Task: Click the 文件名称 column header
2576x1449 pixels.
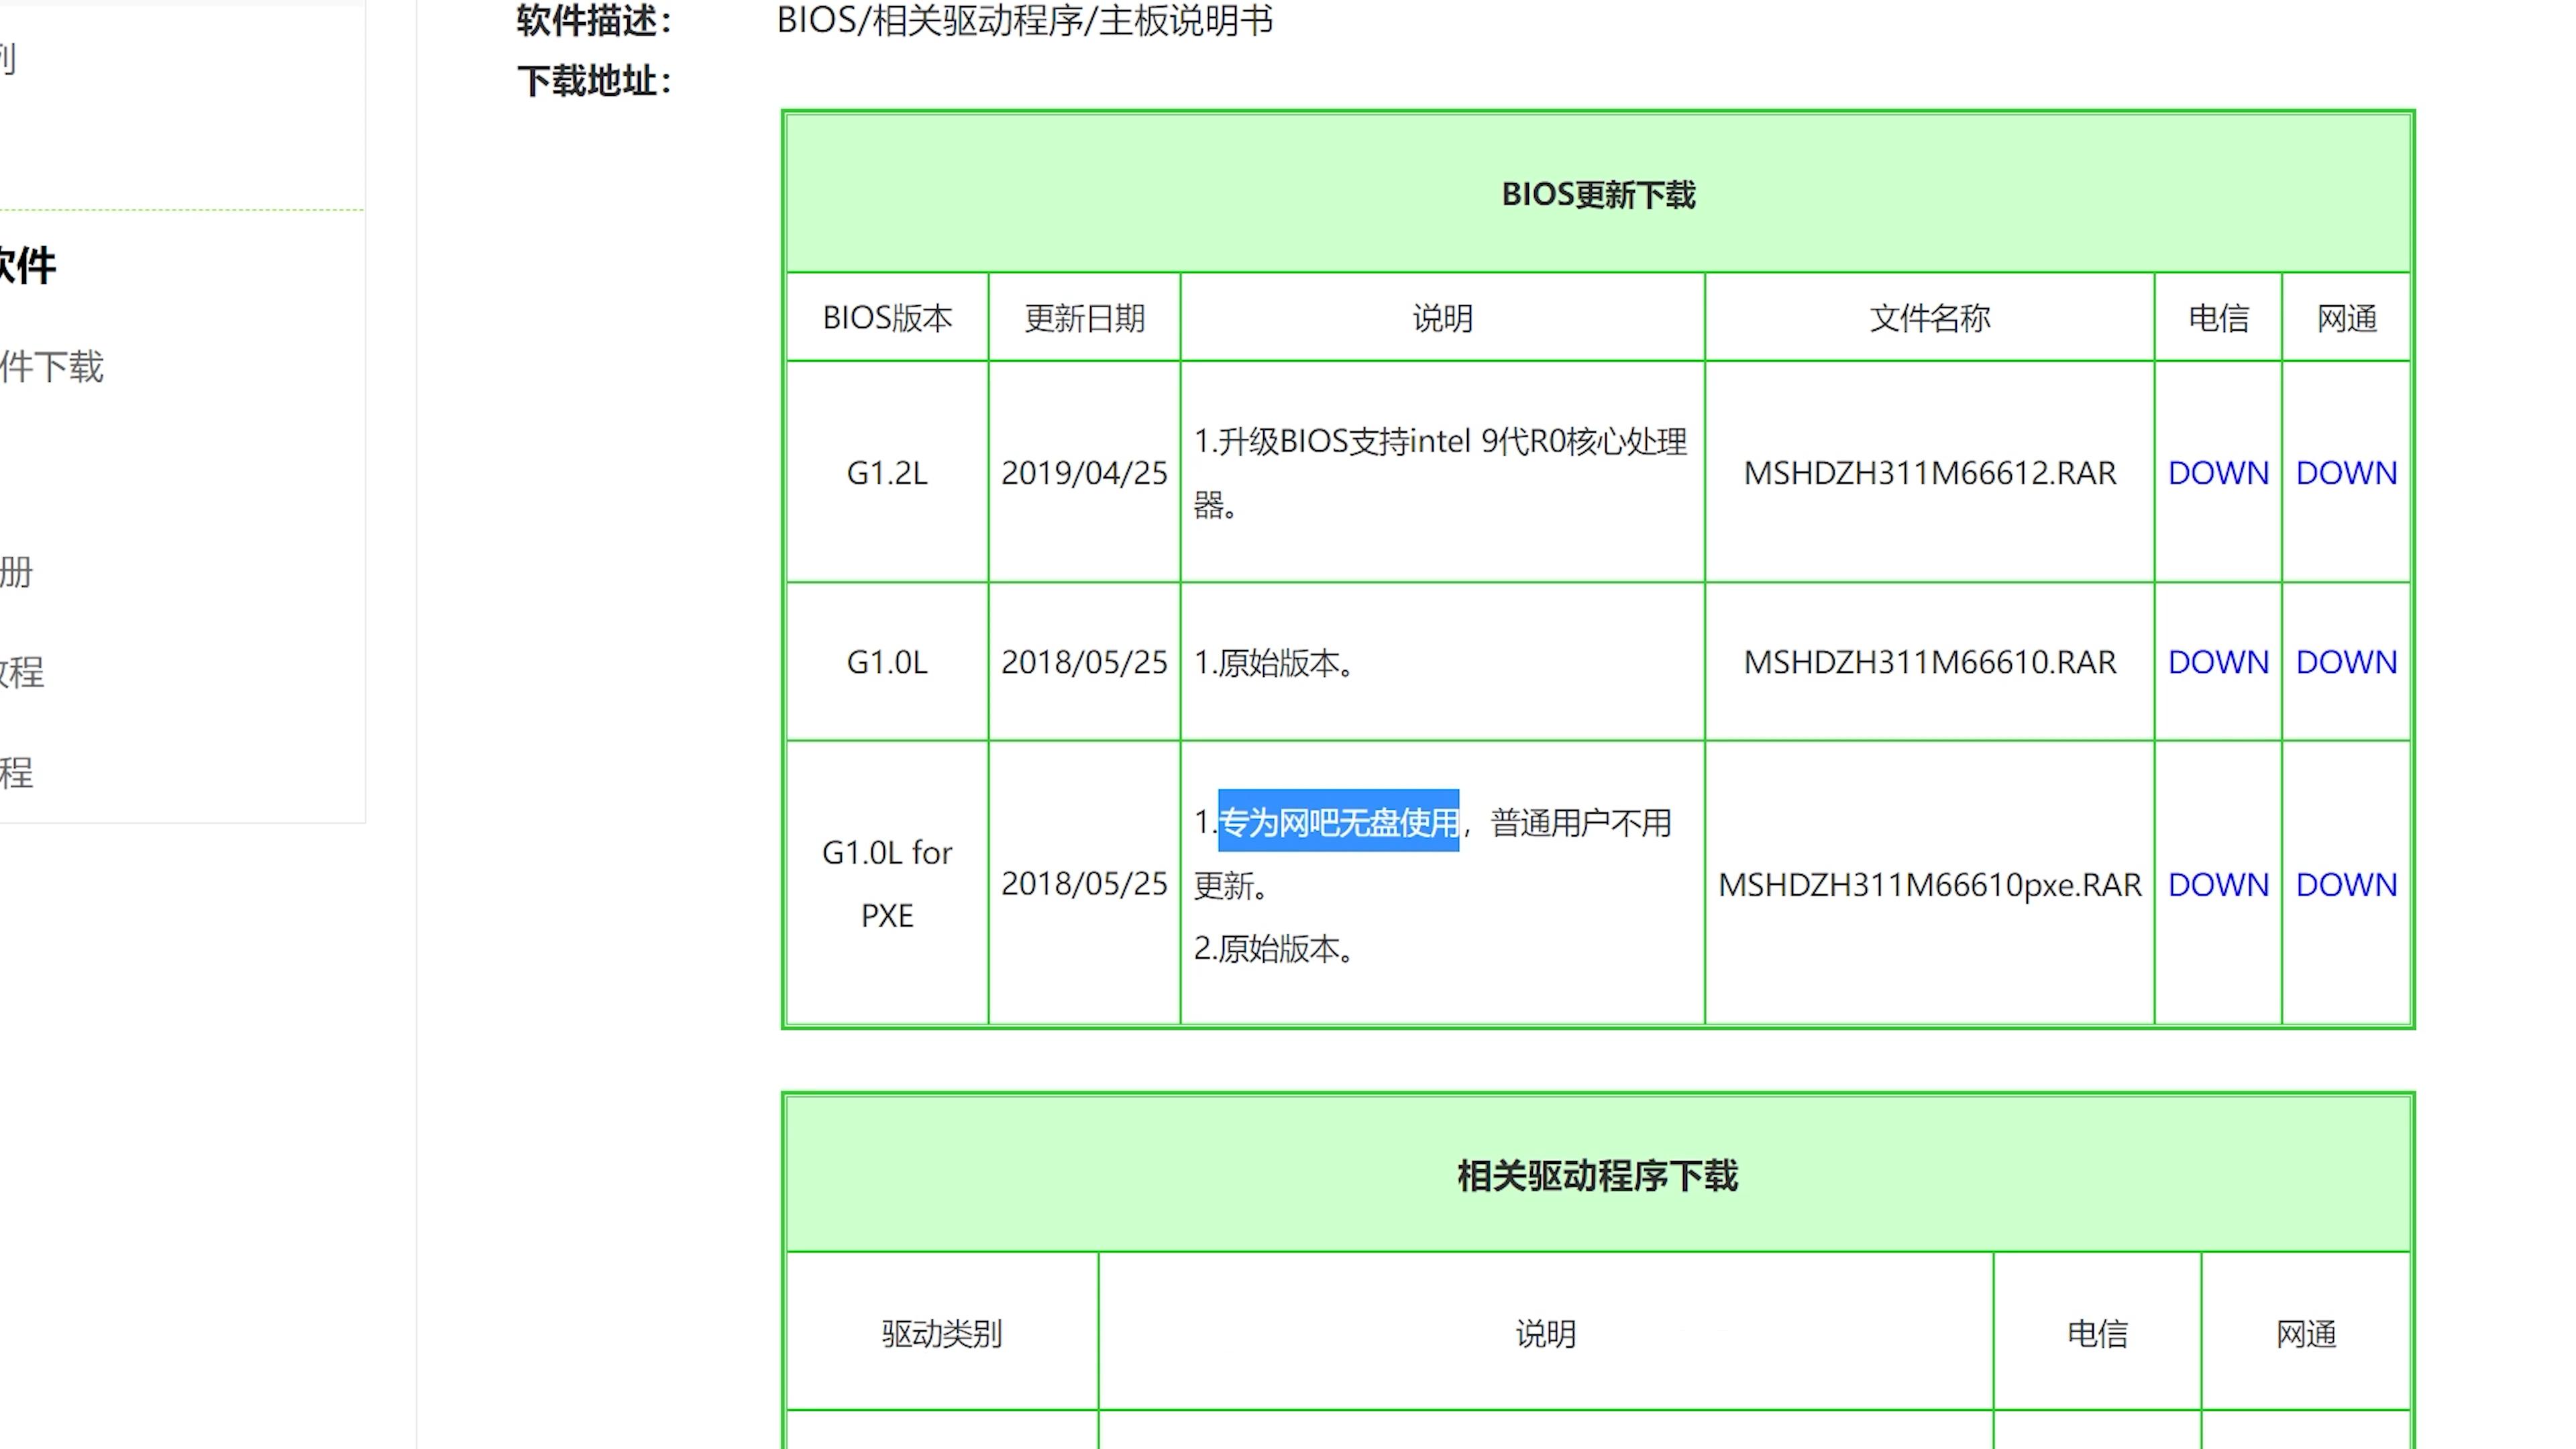Action: pos(1929,318)
